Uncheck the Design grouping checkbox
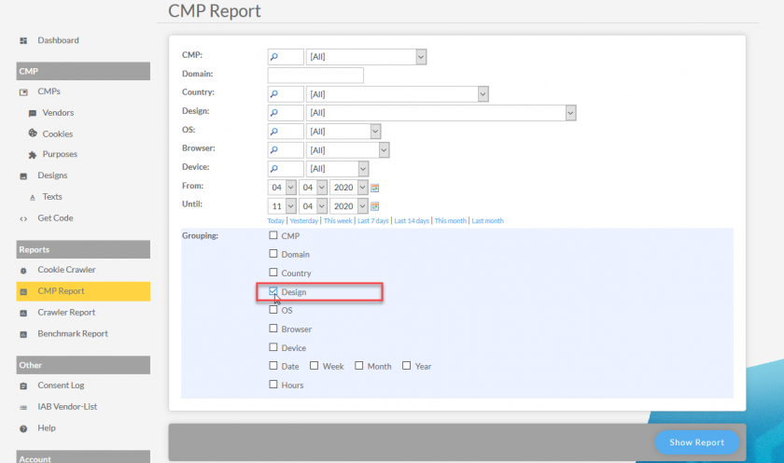784x463 pixels. point(273,291)
